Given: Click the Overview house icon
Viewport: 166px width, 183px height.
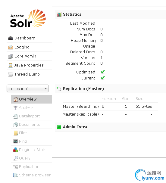Looking at the screenshot, I should [16, 99].
